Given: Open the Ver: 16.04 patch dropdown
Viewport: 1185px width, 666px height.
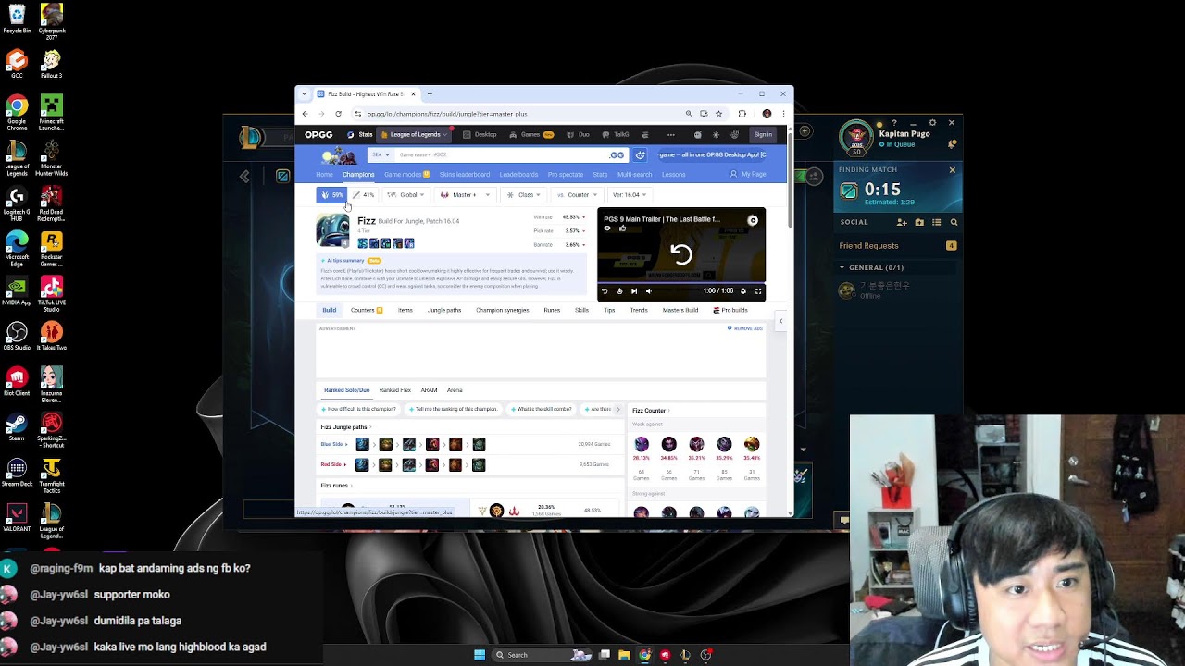Looking at the screenshot, I should [x=630, y=195].
